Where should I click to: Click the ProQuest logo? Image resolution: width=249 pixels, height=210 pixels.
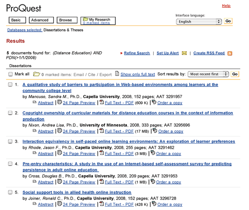coord(24,8)
